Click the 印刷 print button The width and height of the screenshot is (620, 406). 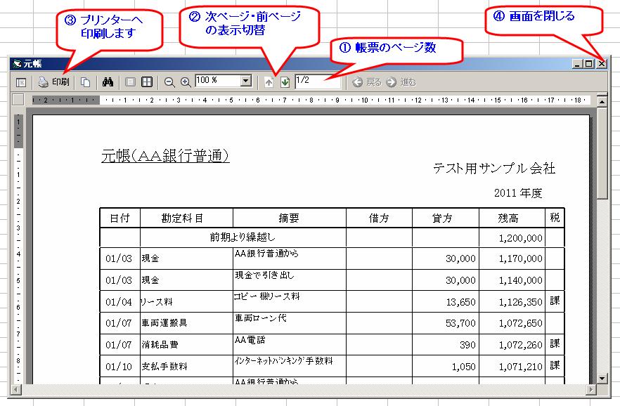click(53, 82)
